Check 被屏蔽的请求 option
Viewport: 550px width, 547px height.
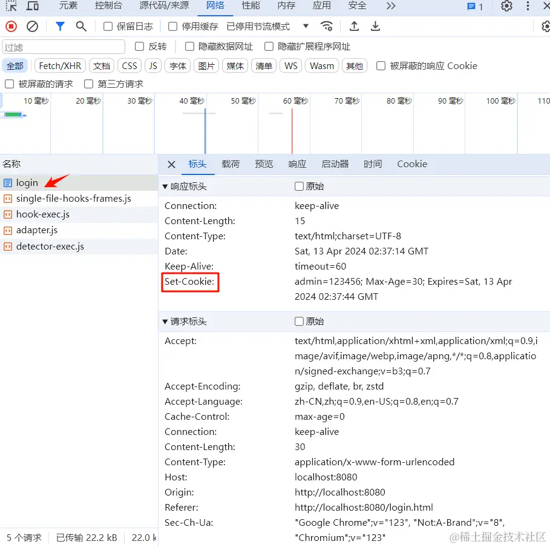pos(9,84)
